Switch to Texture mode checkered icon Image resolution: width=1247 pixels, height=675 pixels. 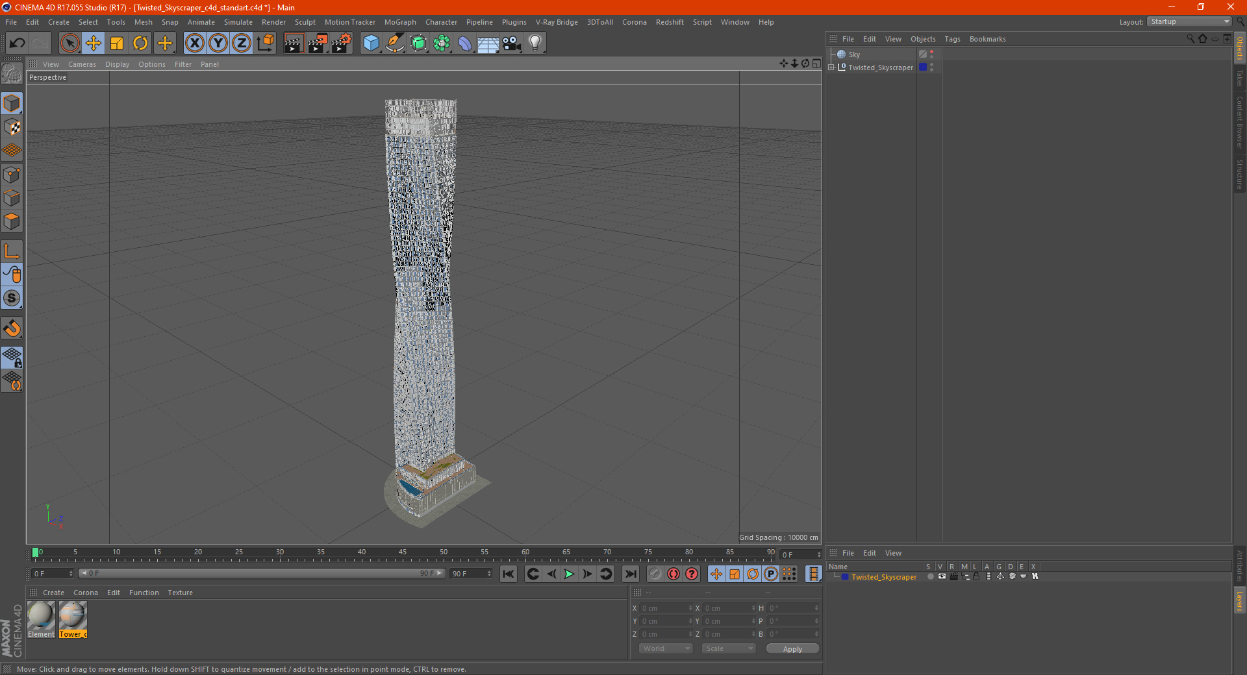click(x=12, y=127)
